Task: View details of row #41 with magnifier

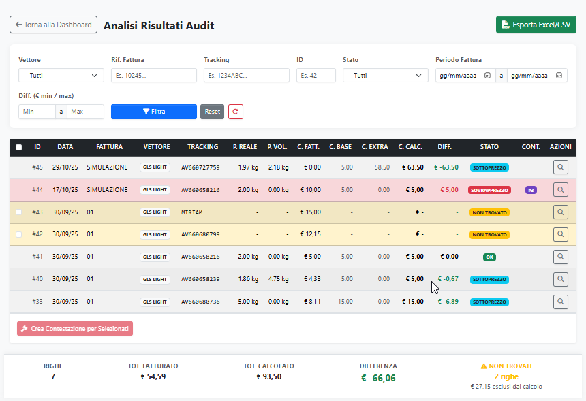Action: (561, 257)
